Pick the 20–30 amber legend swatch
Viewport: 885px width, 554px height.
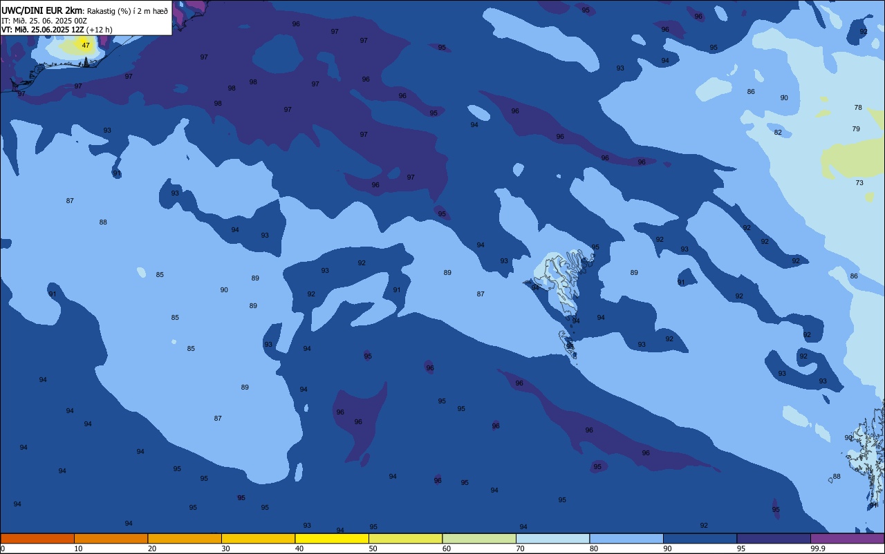tap(185, 538)
